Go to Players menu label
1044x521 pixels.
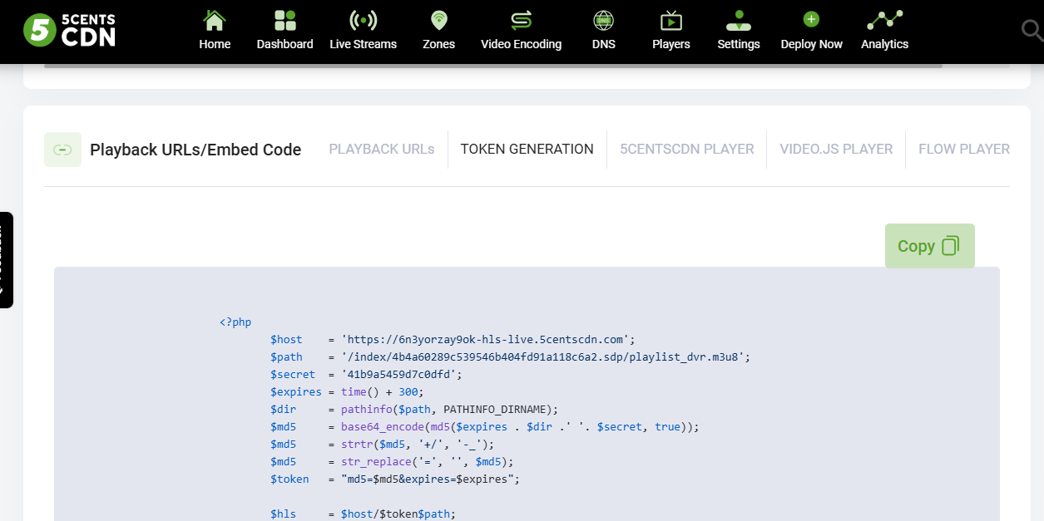click(x=671, y=44)
